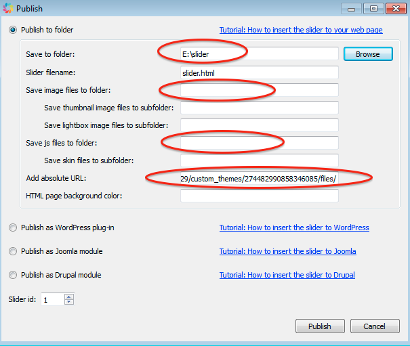Focus the skin files subfolder field
The image size is (410, 346).
click(x=260, y=160)
